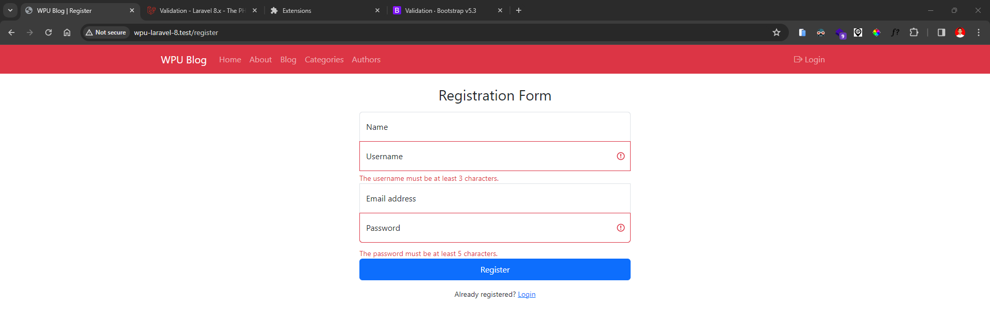
Task: Click the username must be at least 3 characters message
Action: pos(429,178)
